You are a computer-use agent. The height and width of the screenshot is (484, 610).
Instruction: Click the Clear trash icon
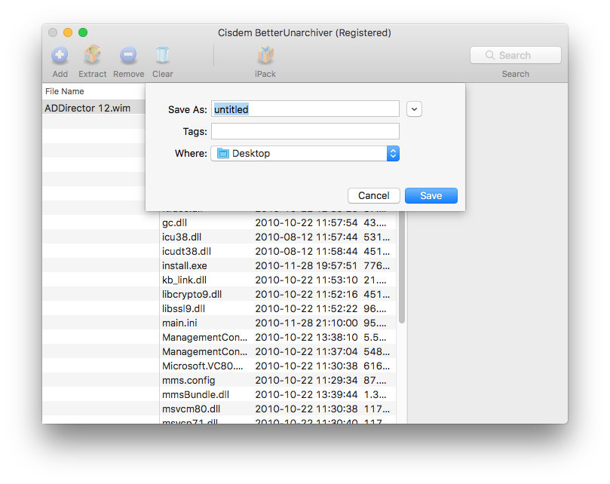coord(162,54)
